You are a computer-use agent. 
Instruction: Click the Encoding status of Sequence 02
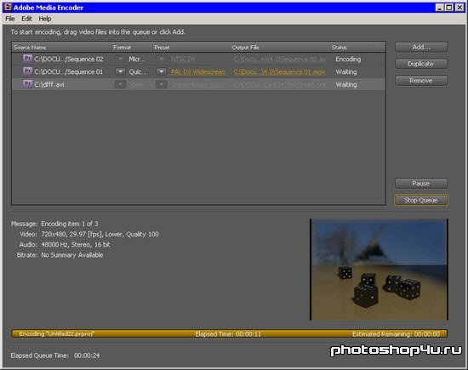(x=348, y=59)
